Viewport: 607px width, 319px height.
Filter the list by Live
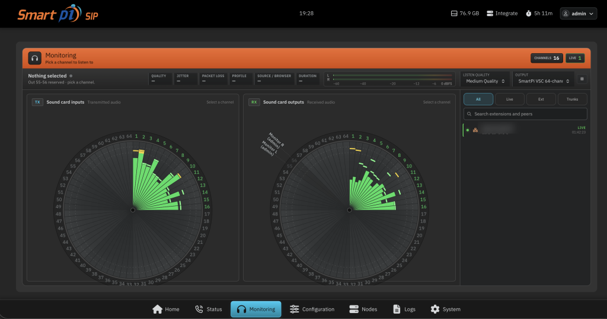tap(509, 99)
